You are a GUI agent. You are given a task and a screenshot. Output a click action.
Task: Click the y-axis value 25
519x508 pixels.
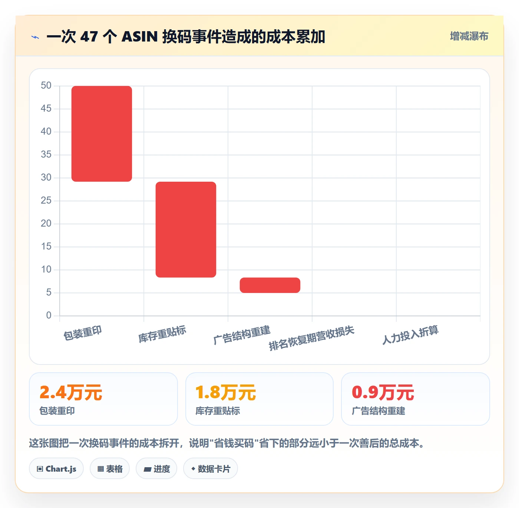(46, 201)
